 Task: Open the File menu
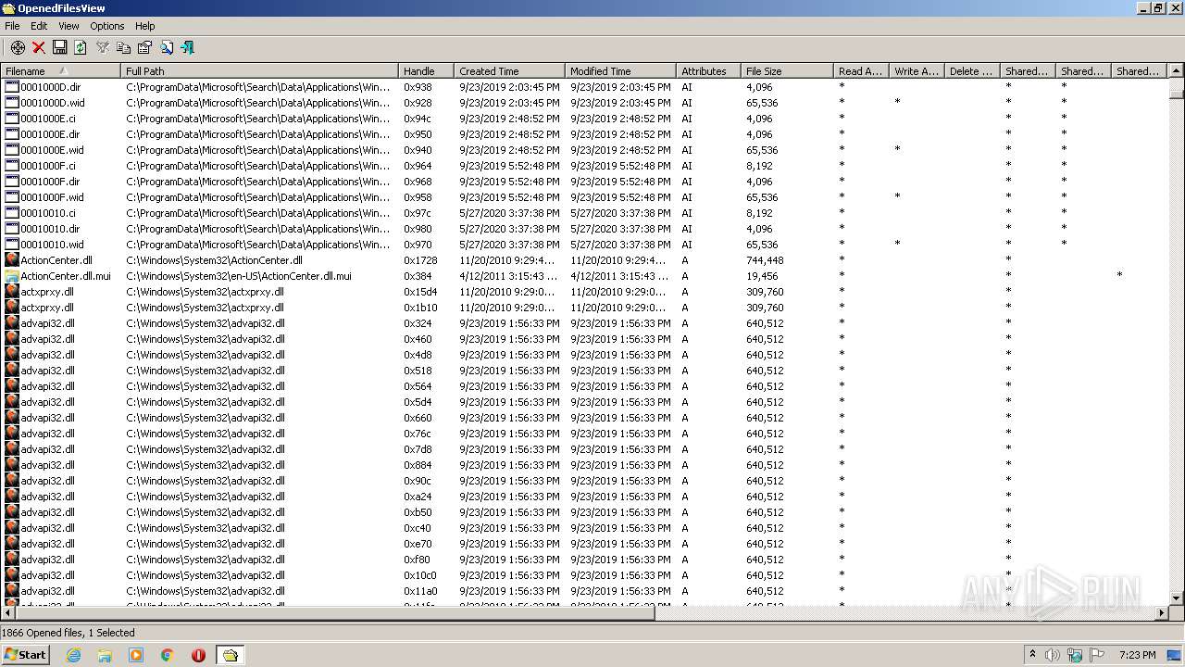(x=12, y=26)
